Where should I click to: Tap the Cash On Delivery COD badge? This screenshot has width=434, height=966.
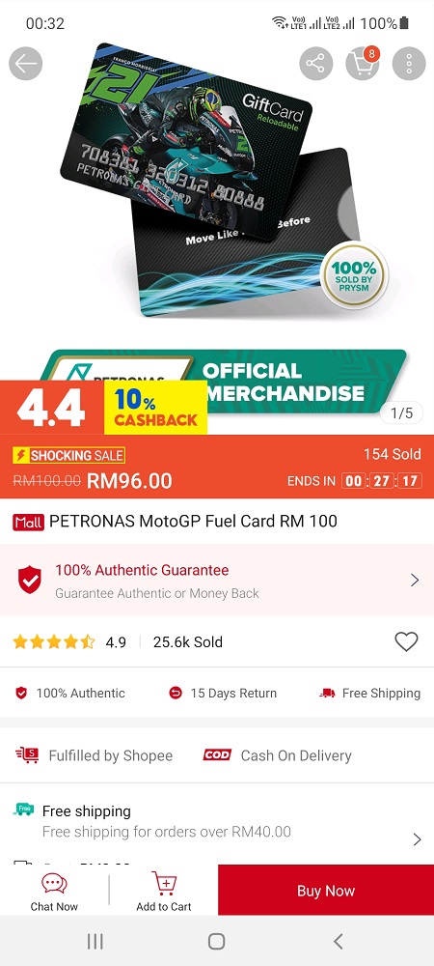click(277, 755)
